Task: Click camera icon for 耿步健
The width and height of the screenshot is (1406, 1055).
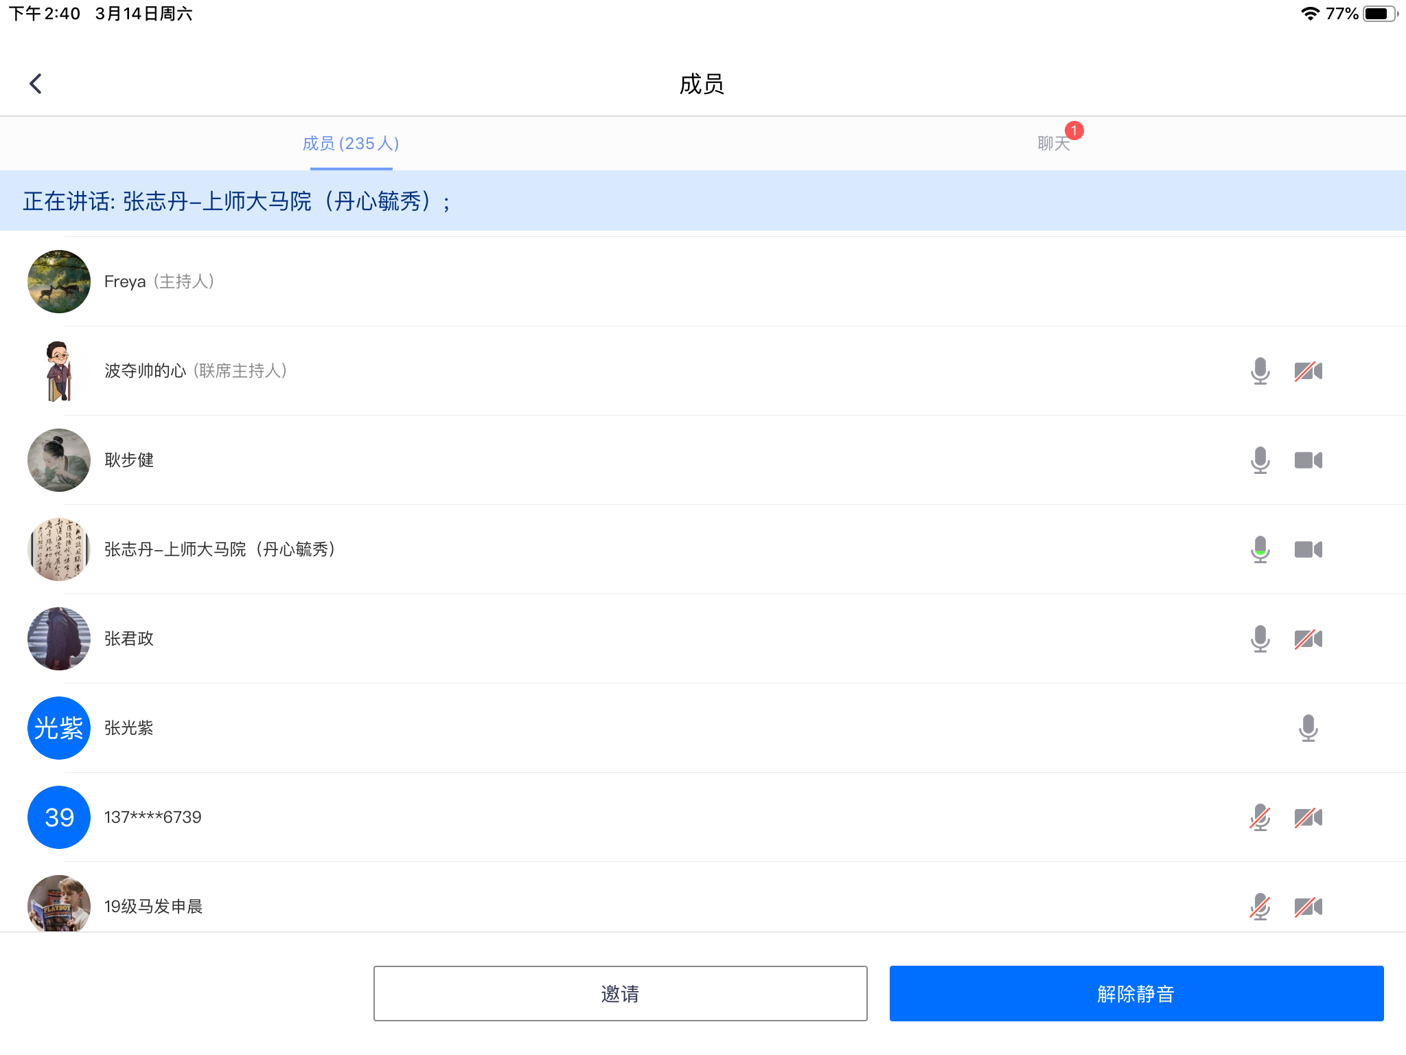Action: (1308, 460)
